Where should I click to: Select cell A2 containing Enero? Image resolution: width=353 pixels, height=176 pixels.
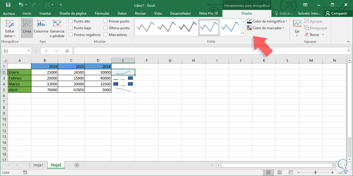(19, 72)
